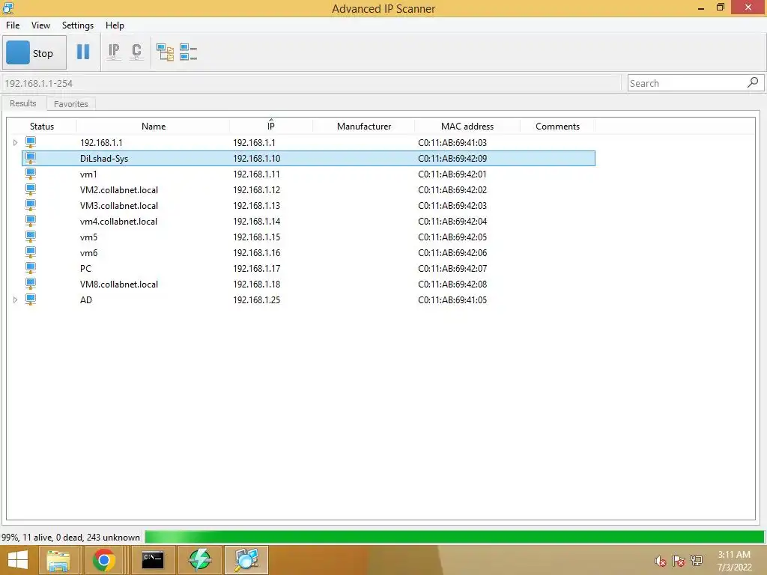
Task: Select the host VM3.collabnet.local
Action: (119, 205)
